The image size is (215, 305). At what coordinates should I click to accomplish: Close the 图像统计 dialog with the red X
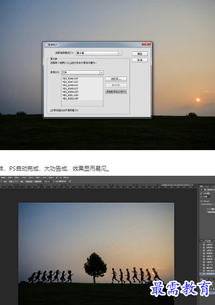coord(146,44)
